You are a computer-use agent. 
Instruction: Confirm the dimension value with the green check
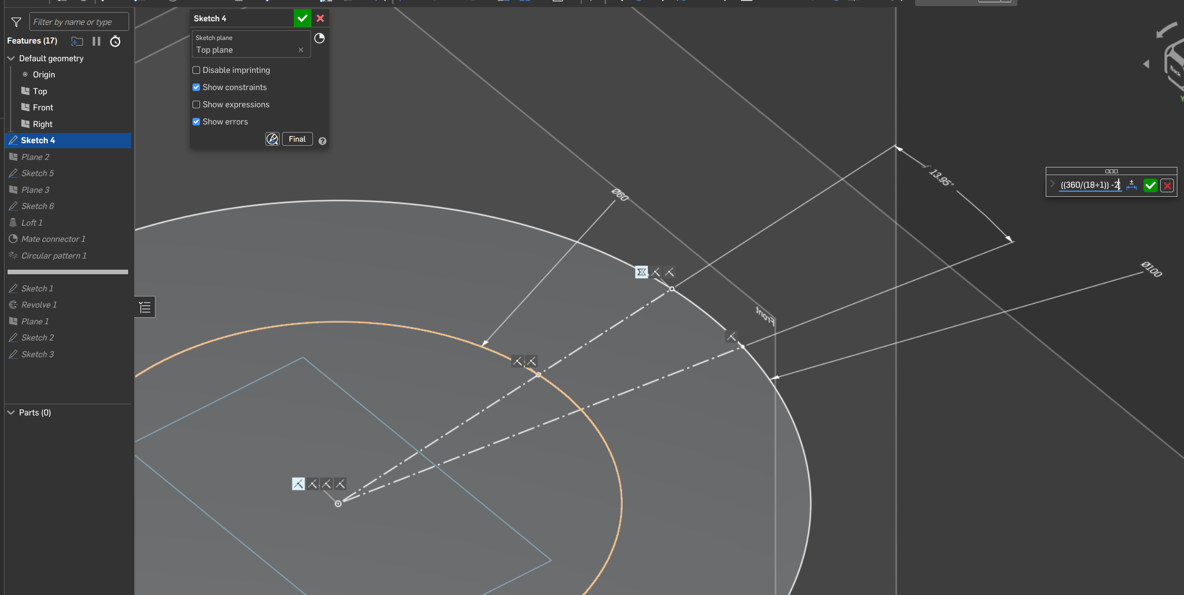click(1151, 186)
